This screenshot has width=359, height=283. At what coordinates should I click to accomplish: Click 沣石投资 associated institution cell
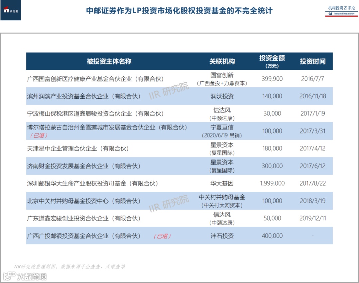(x=222, y=236)
